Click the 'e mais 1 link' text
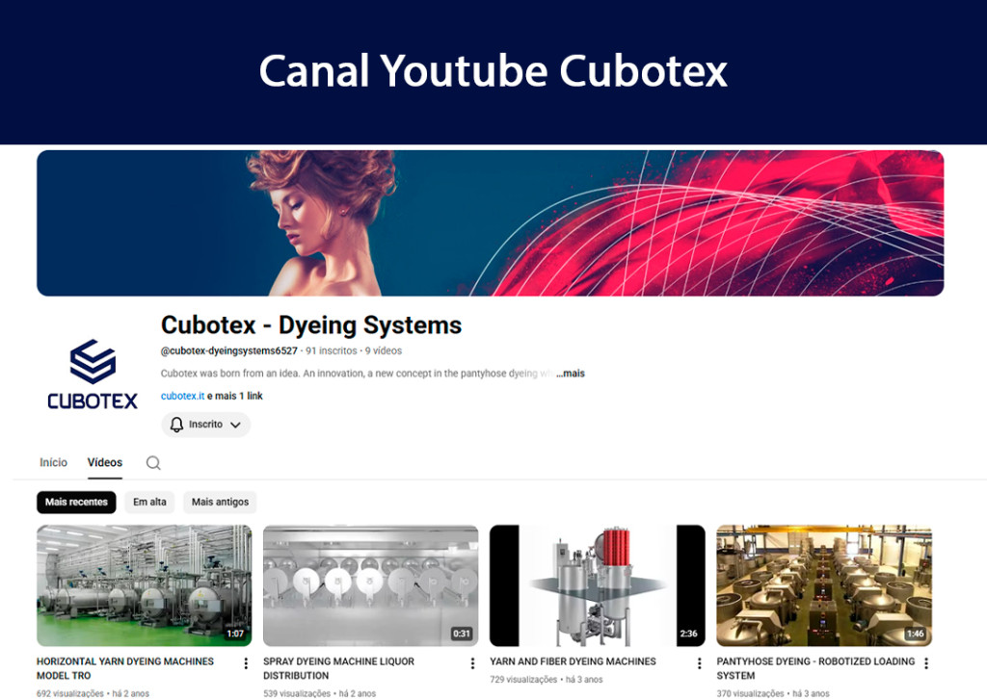 coord(235,396)
